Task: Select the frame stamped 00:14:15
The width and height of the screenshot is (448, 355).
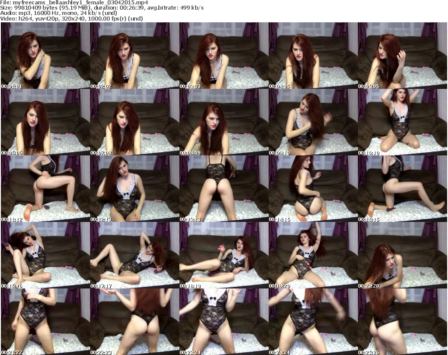Action: tap(313, 189)
